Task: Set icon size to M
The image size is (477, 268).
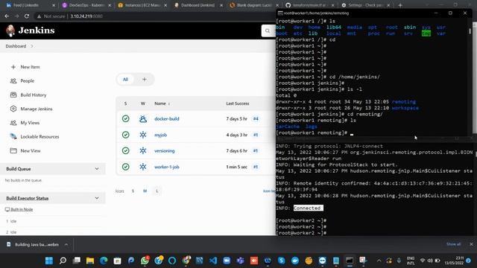Action: coord(145,191)
